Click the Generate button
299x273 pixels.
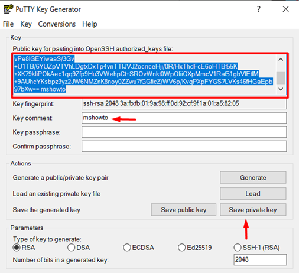[253, 177]
